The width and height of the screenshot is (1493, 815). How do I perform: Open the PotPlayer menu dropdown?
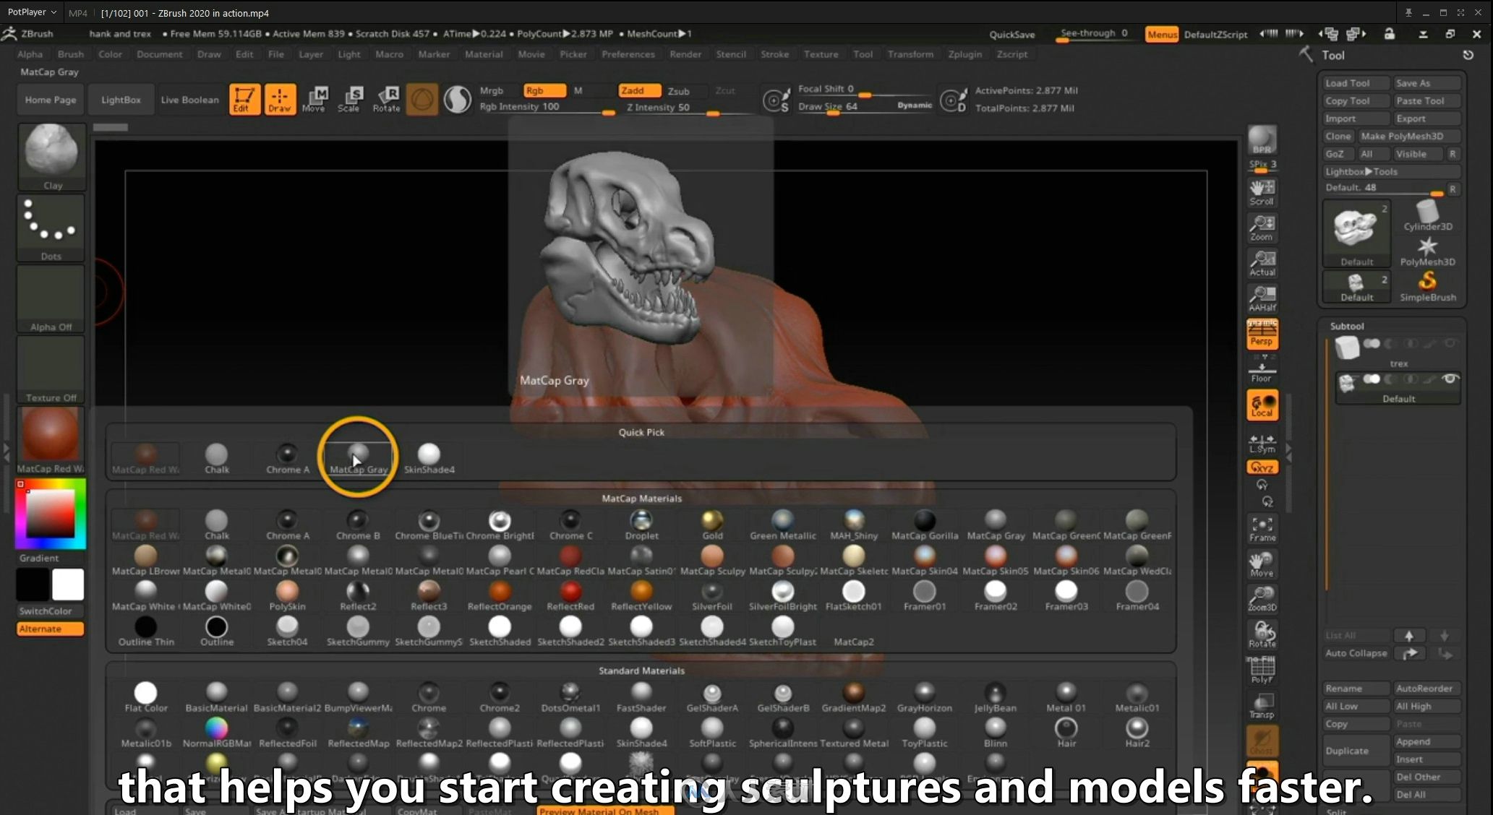click(32, 12)
